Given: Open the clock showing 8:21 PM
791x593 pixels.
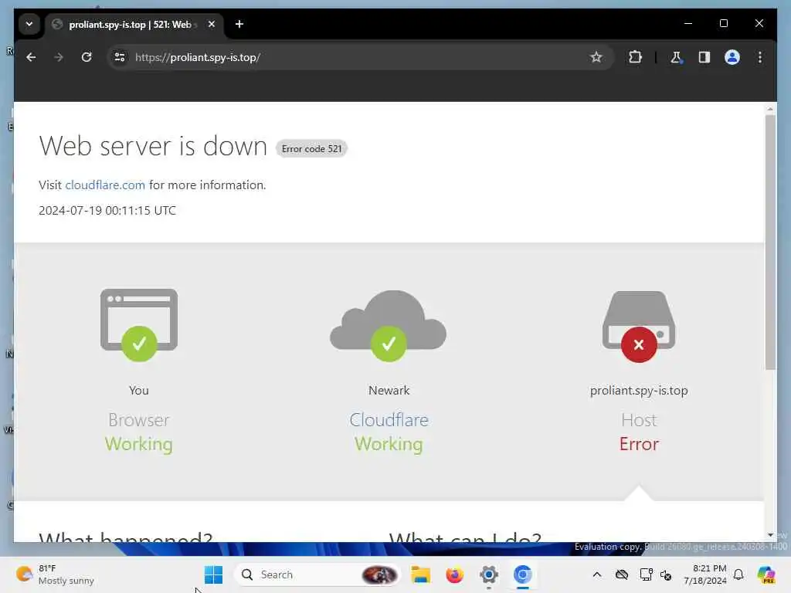Looking at the screenshot, I should tap(705, 574).
